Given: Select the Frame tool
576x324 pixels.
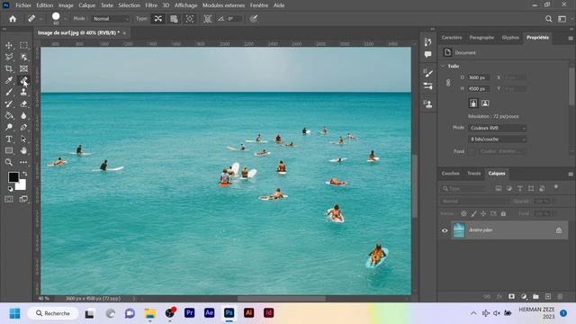Looking at the screenshot, I should [x=23, y=68].
